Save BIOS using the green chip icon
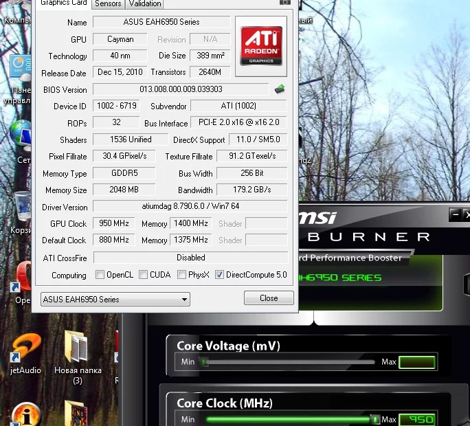Viewport: 470px width, 426px height. tap(280, 89)
